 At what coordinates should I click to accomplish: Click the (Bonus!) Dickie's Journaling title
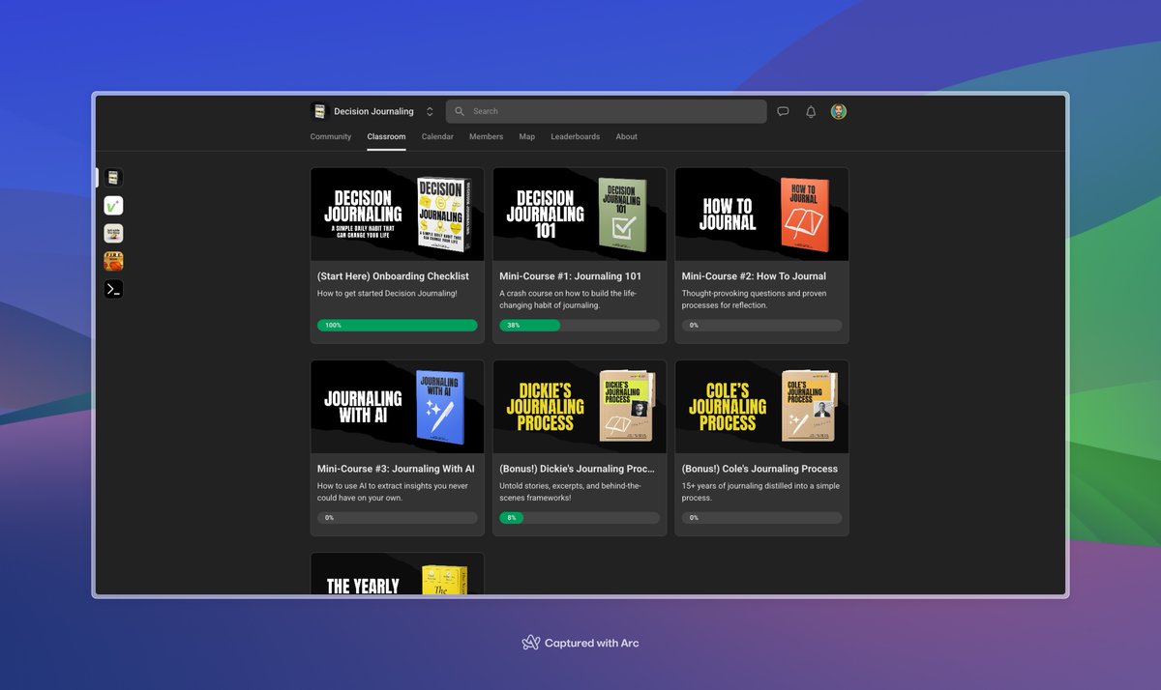[577, 469]
